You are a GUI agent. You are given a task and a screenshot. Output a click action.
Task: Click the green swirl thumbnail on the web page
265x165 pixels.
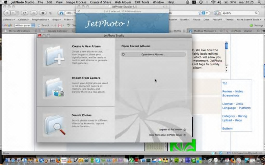tap(183, 145)
